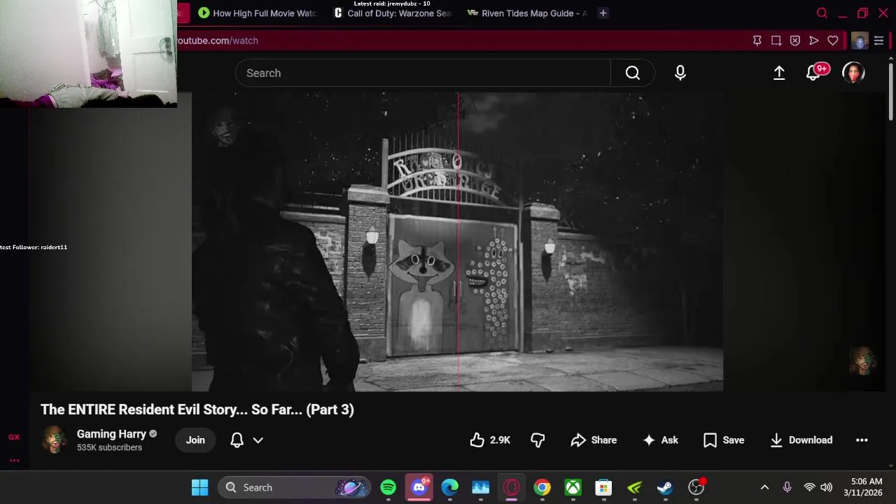Switch to Call of Duty Warzone tab
The height and width of the screenshot is (504, 896).
(x=393, y=13)
